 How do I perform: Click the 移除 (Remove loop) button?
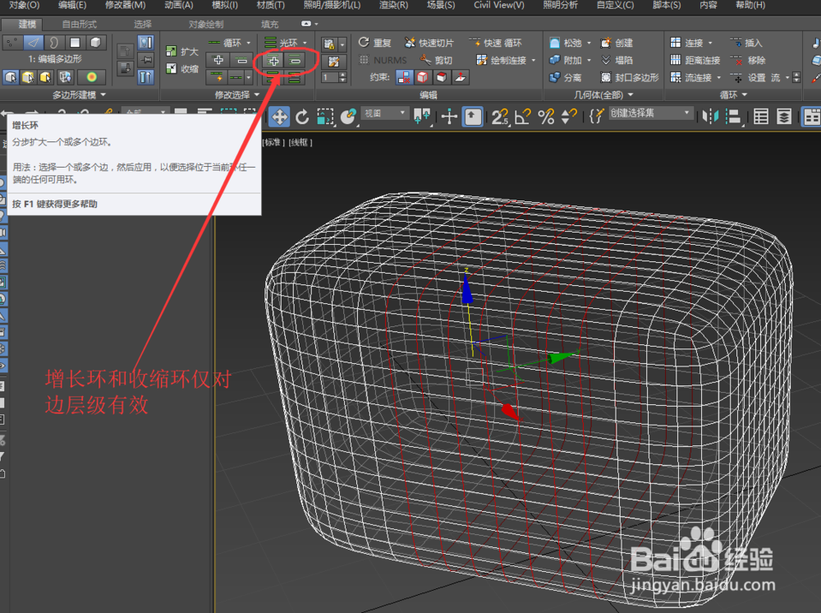(748, 60)
